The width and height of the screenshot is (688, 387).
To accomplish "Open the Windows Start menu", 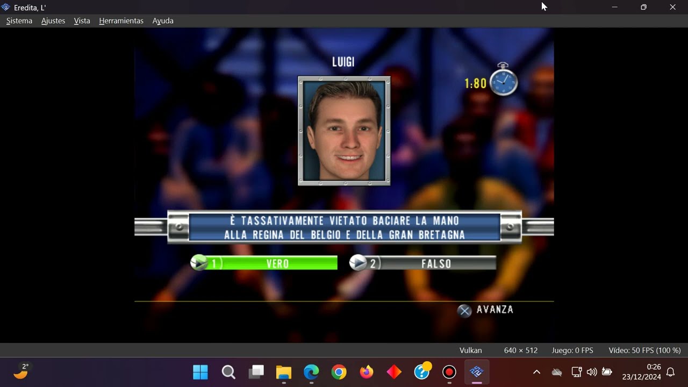I will (x=200, y=372).
